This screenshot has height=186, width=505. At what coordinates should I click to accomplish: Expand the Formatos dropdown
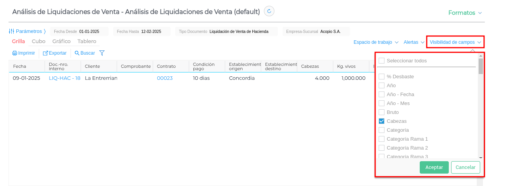pyautogui.click(x=465, y=13)
